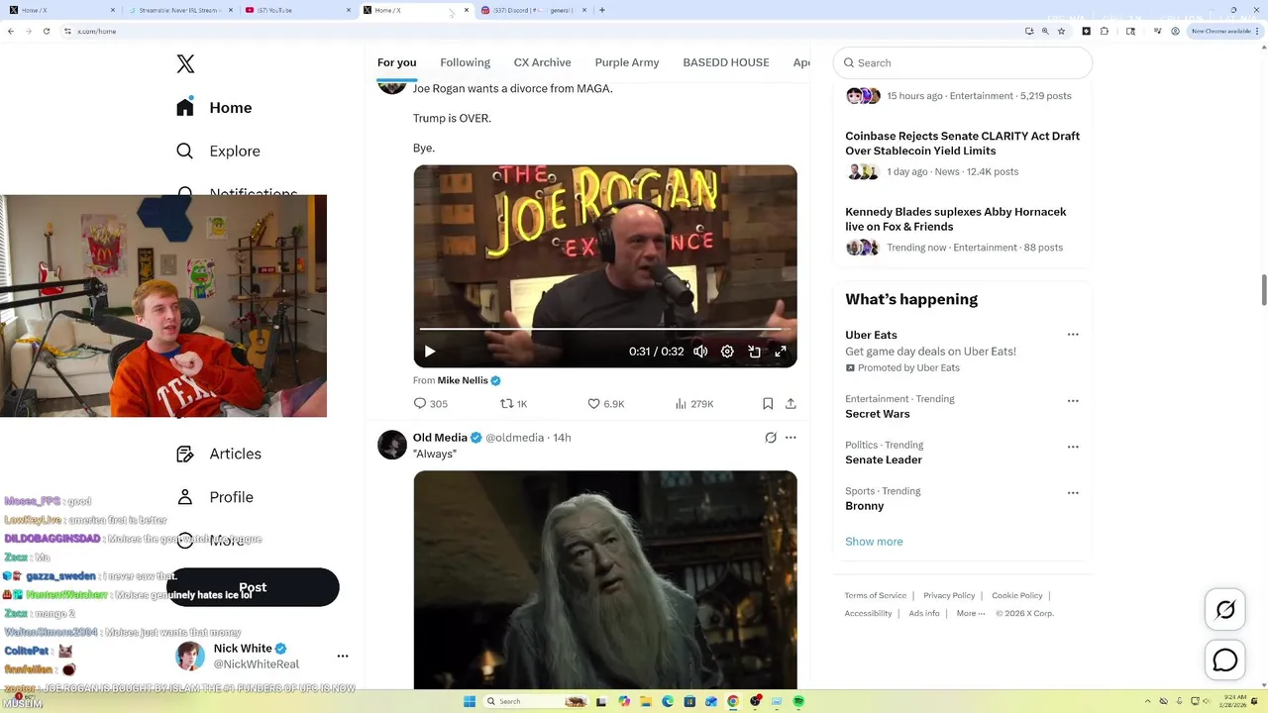1268x713 pixels.
Task: Switch to the Purple Army tab
Action: click(x=627, y=62)
